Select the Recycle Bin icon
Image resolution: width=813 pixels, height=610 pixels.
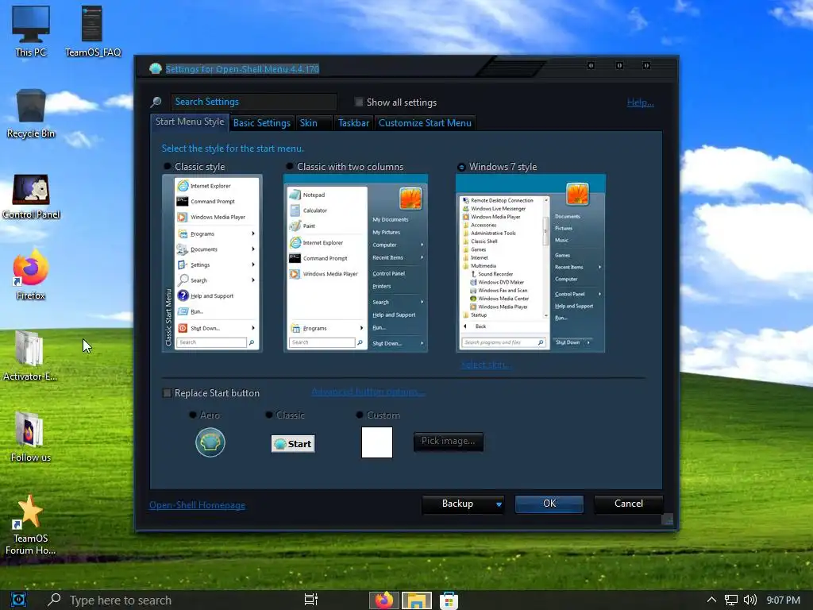31,113
